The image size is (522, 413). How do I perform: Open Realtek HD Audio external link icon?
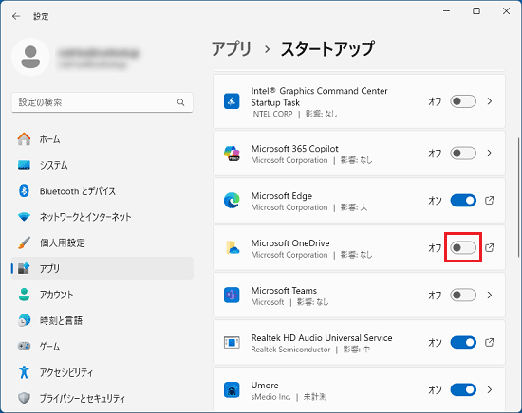point(490,342)
